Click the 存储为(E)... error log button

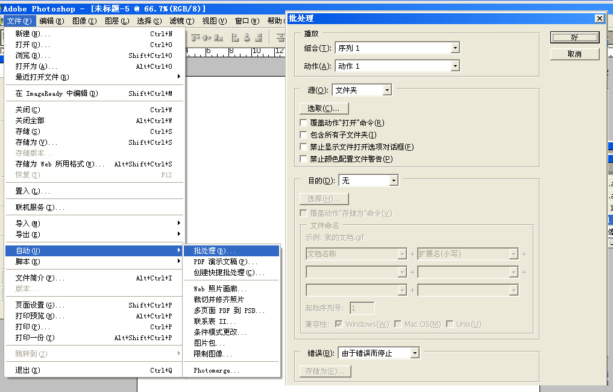325,371
